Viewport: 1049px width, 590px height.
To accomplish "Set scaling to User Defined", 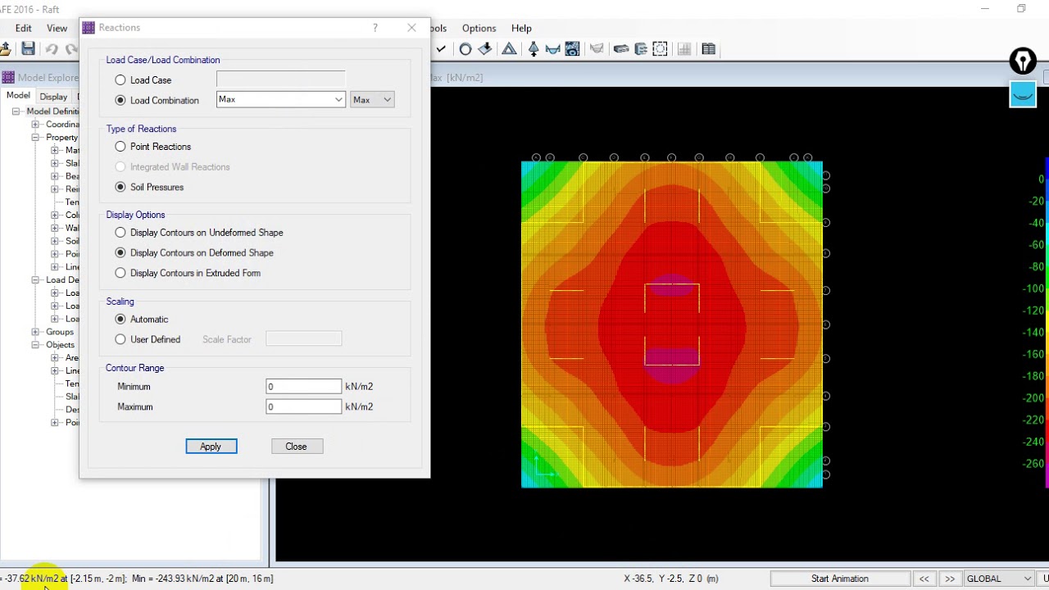I will (120, 339).
